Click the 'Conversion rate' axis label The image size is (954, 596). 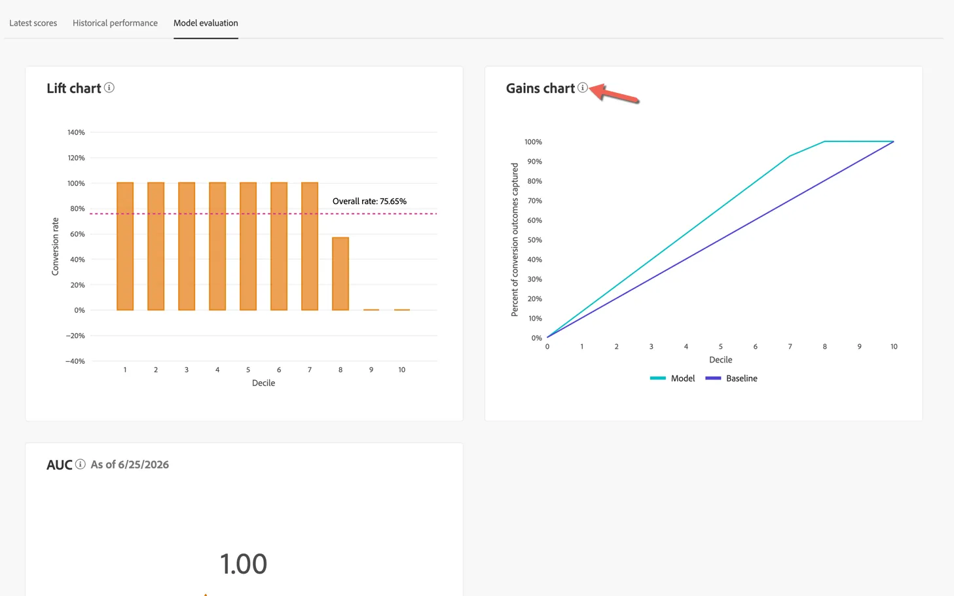tap(55, 247)
